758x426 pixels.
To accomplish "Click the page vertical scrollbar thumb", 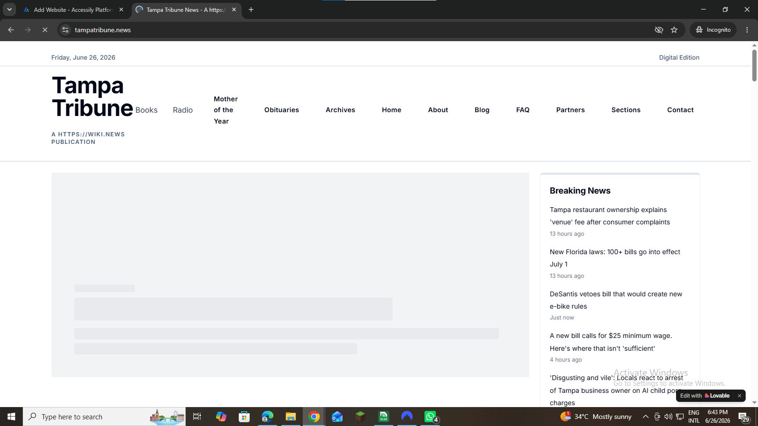I will (x=754, y=65).
